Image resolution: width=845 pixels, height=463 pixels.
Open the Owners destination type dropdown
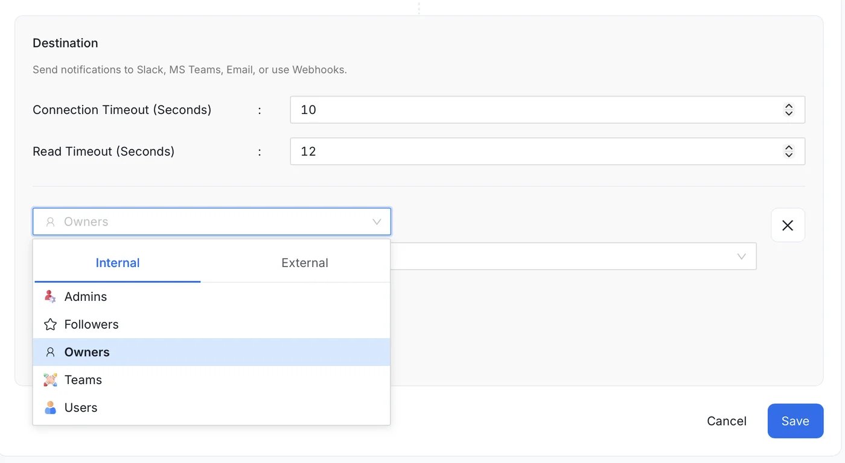point(212,222)
